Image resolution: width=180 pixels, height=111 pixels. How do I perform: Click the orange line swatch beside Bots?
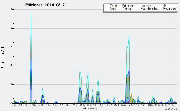(106, 9)
